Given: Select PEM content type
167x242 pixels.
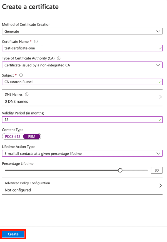Looking at the screenshot, I should point(32,136).
